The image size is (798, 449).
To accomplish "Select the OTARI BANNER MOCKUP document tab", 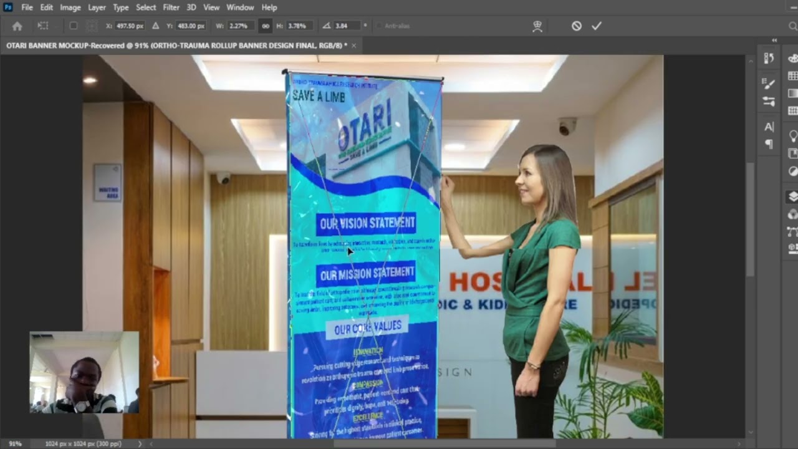I will [x=176, y=46].
